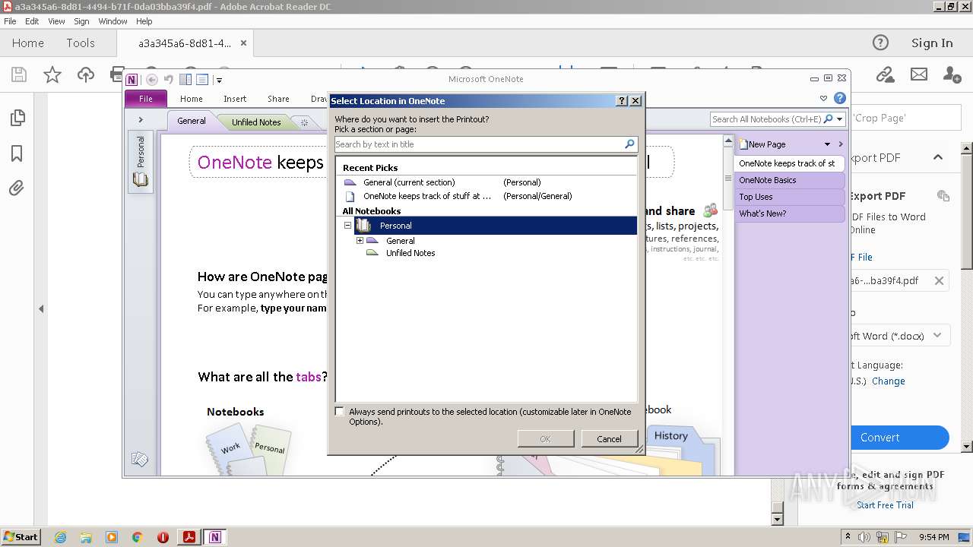Minimize the OneNote ribbon with heart-shaped arrow
Viewport: 973px width, 547px height.
click(x=823, y=98)
